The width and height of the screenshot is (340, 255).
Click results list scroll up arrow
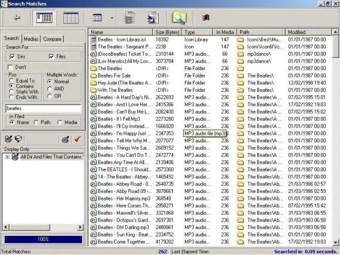pos(335,32)
